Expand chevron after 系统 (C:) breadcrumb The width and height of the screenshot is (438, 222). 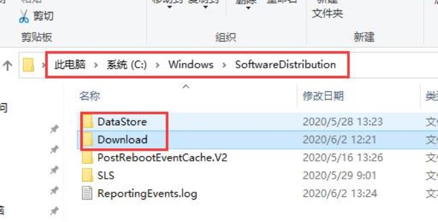click(158, 65)
